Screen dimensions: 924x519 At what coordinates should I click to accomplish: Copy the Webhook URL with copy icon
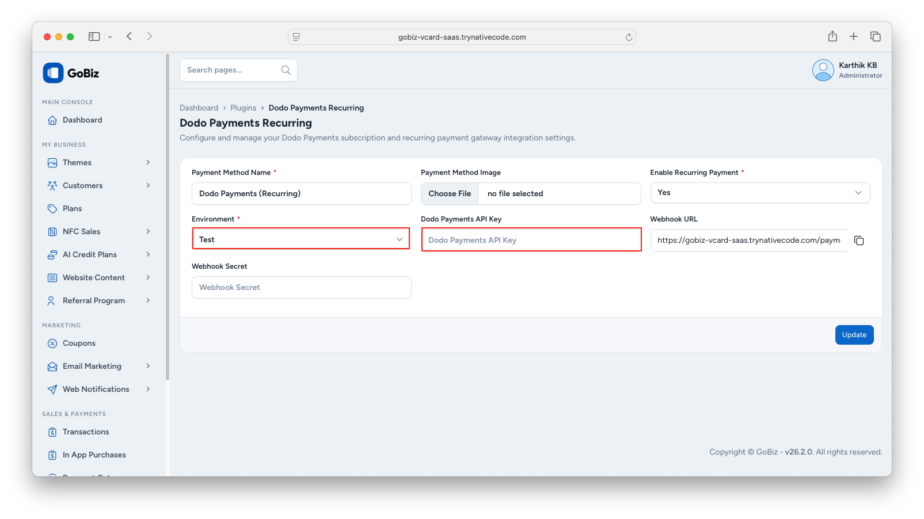859,241
